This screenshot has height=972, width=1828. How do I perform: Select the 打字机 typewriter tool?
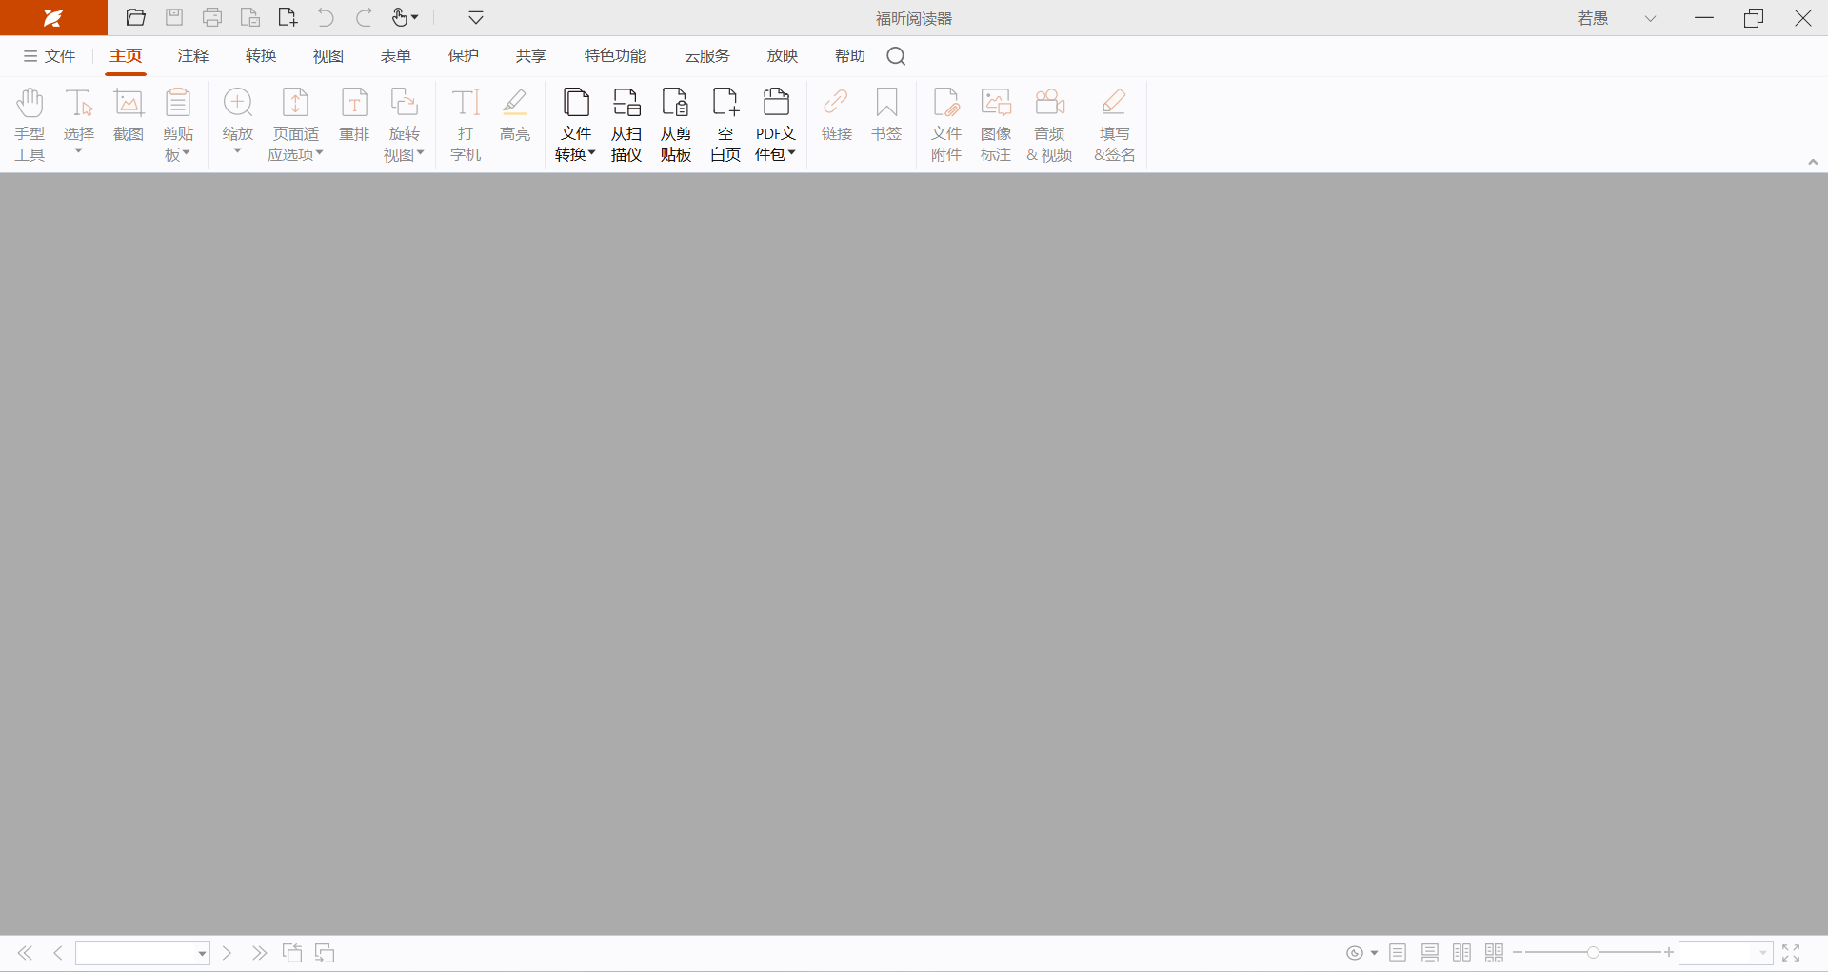coord(466,125)
